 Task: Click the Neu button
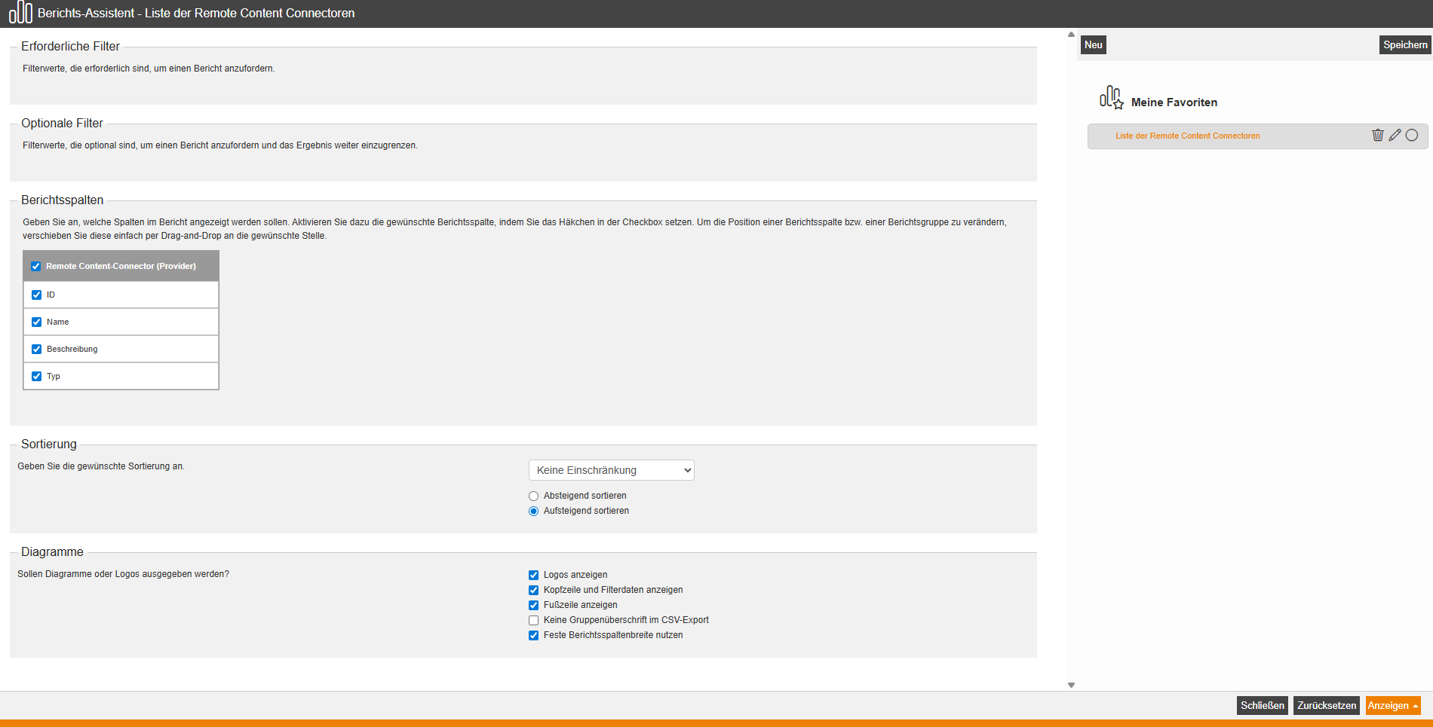[x=1093, y=45]
